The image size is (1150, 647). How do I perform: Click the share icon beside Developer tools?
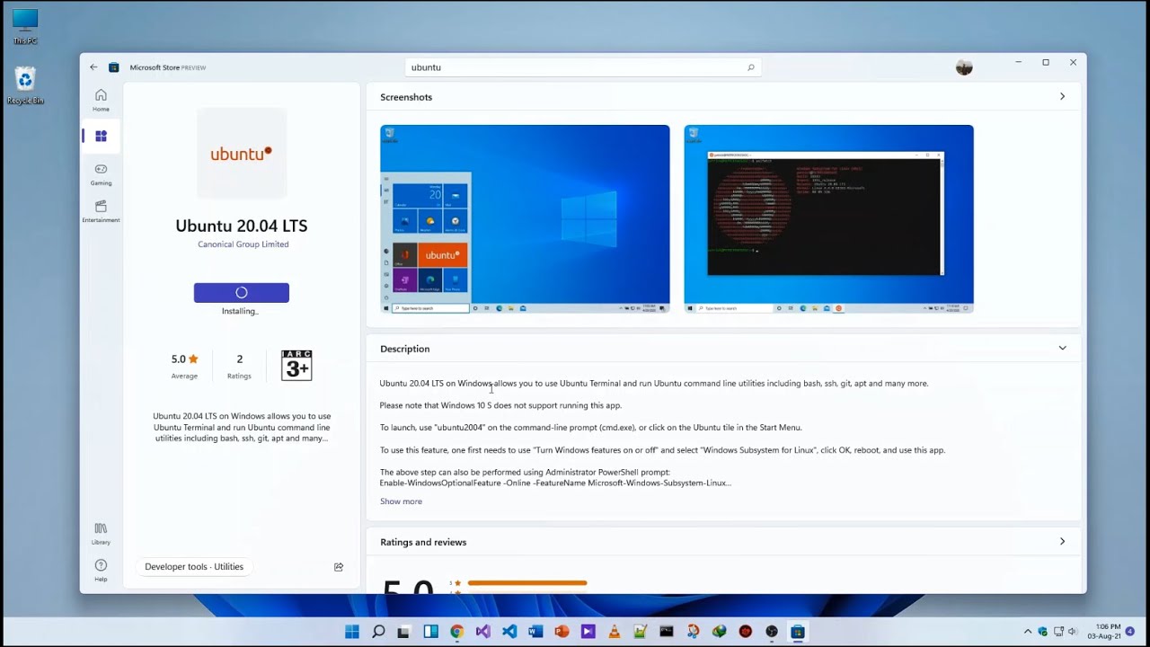[x=339, y=567]
